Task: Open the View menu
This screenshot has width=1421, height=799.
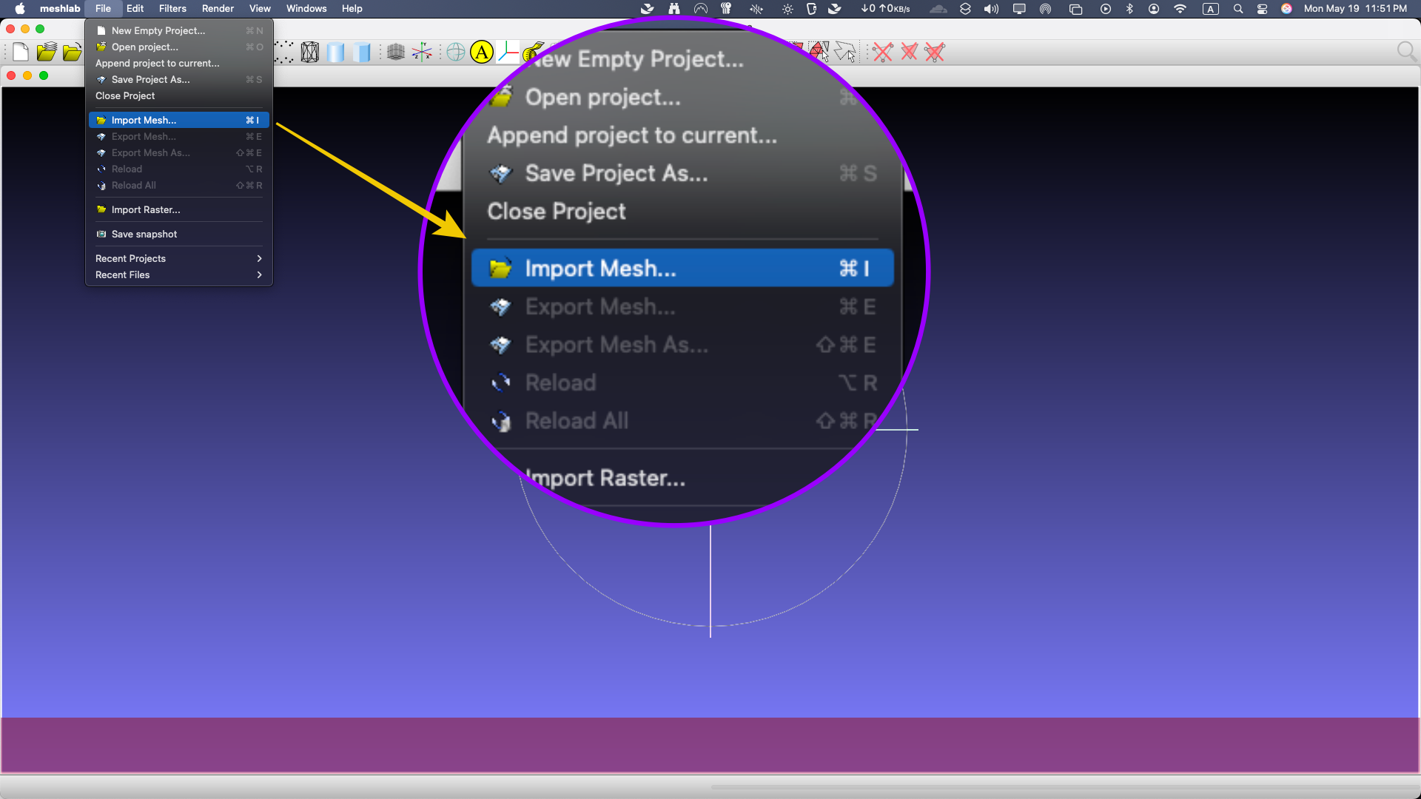Action: 260,9
